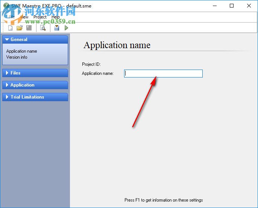Expand the Application section
Image resolution: width=258 pixels, height=208 pixels.
click(x=35, y=85)
